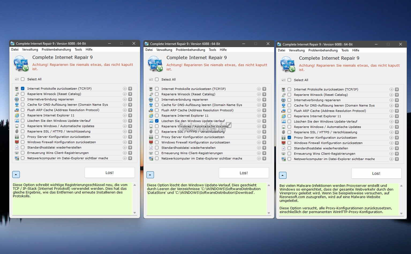
Task: Open Datei menu in left window
Action: tap(15, 50)
